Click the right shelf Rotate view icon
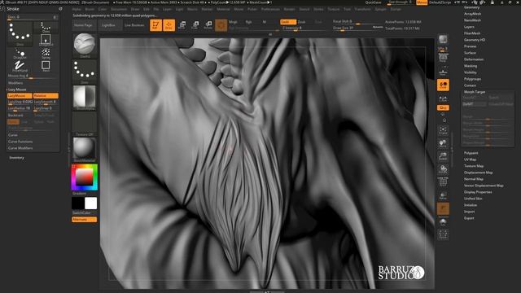 [x=443, y=169]
